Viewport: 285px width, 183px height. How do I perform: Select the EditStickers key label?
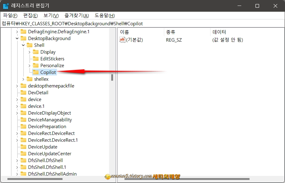[52, 59]
